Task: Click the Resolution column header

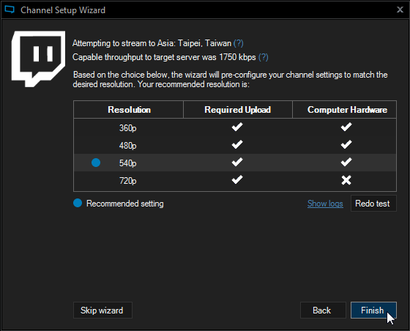Action: tap(129, 110)
